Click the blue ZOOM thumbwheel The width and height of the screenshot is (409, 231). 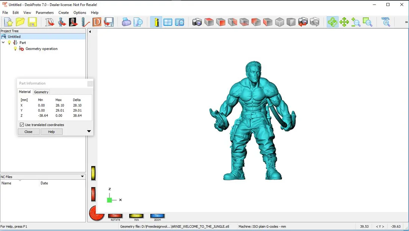tap(158, 215)
